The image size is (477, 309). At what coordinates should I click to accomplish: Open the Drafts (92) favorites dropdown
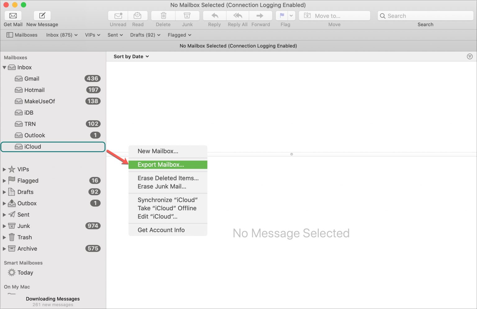click(x=145, y=35)
